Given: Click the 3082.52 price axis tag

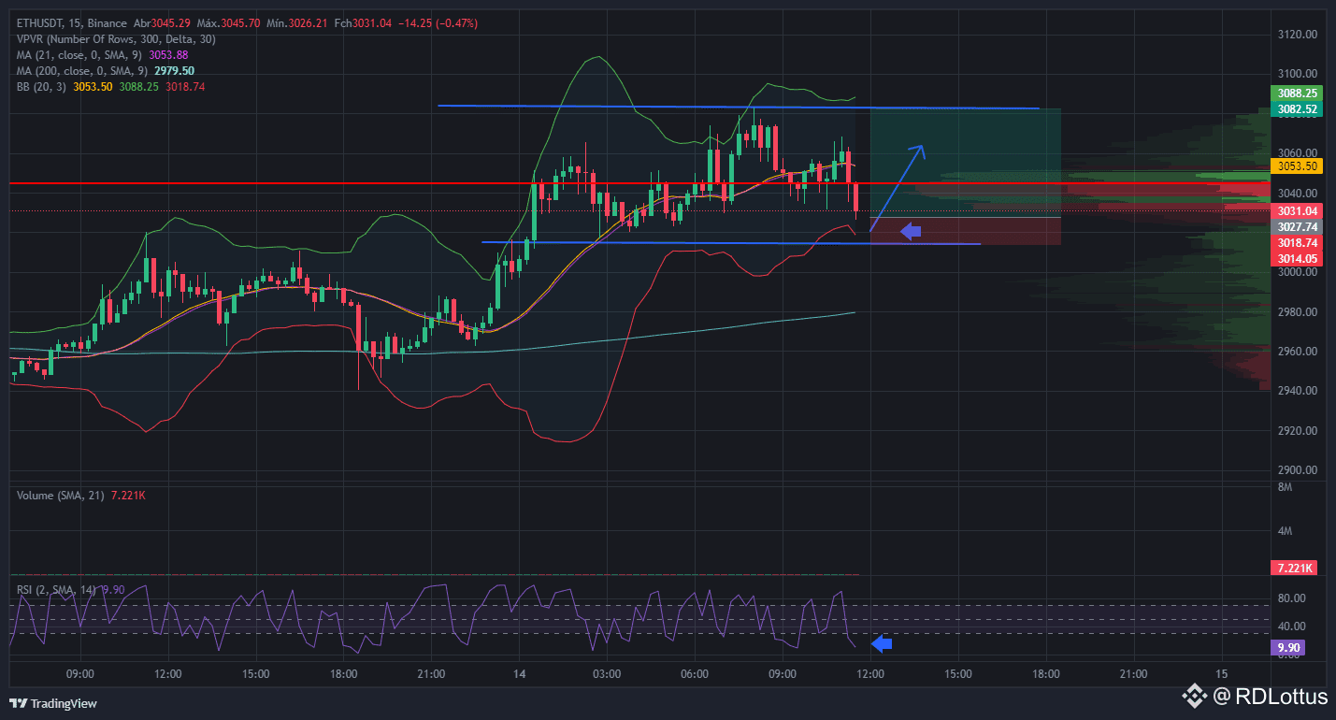Looking at the screenshot, I should tap(1296, 109).
